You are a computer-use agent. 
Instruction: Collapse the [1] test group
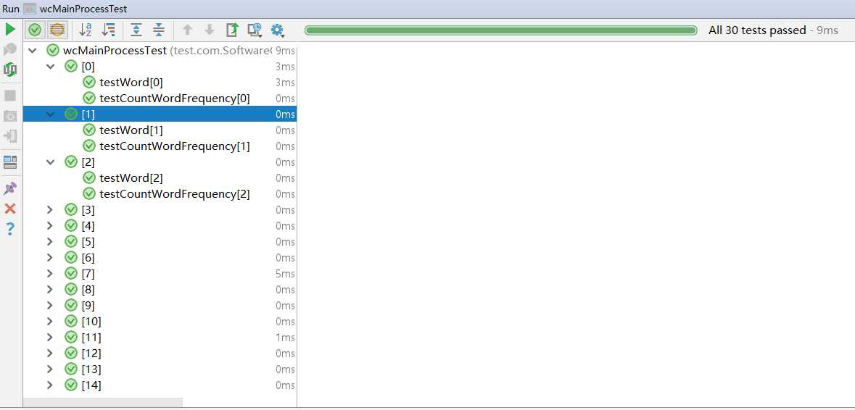click(x=51, y=114)
